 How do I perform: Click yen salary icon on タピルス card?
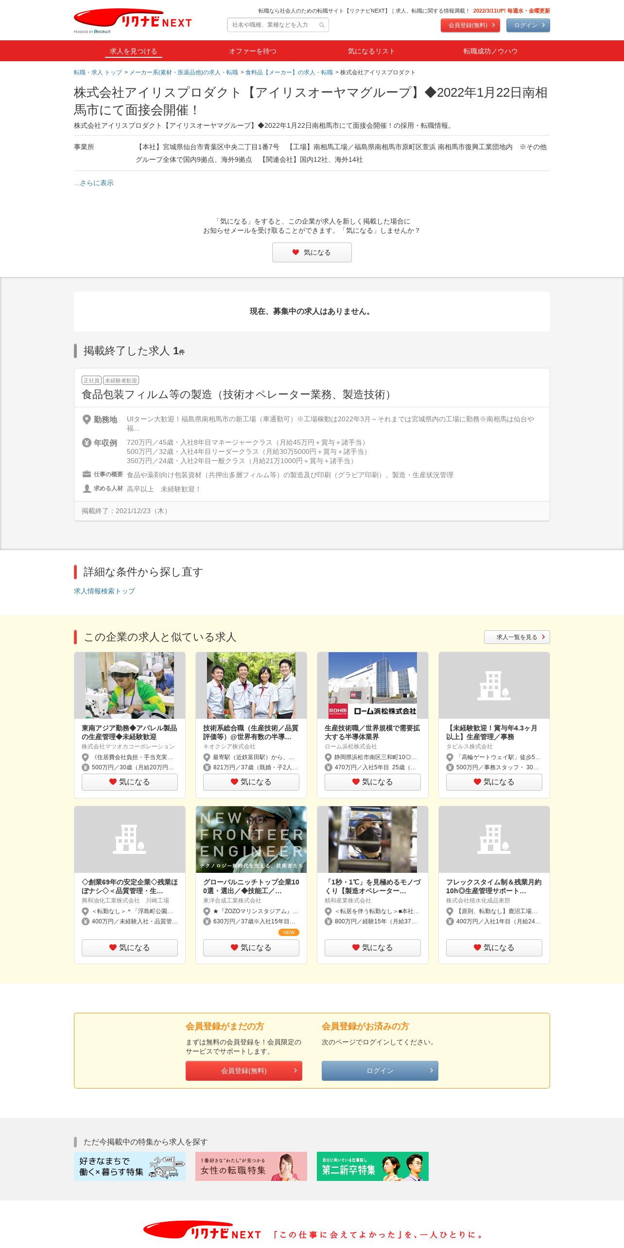450,767
